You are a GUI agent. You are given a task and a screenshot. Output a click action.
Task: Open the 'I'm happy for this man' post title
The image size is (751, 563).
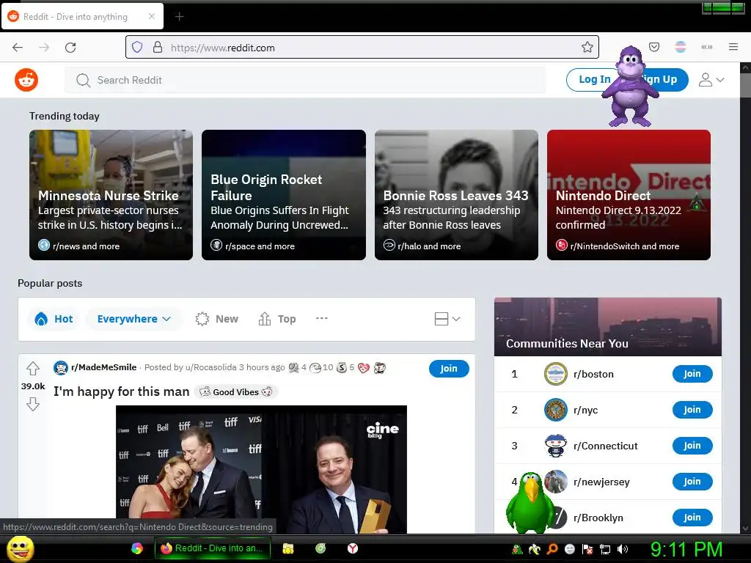(x=122, y=391)
